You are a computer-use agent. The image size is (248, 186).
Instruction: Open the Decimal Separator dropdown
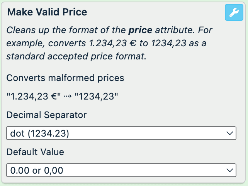click(121, 134)
